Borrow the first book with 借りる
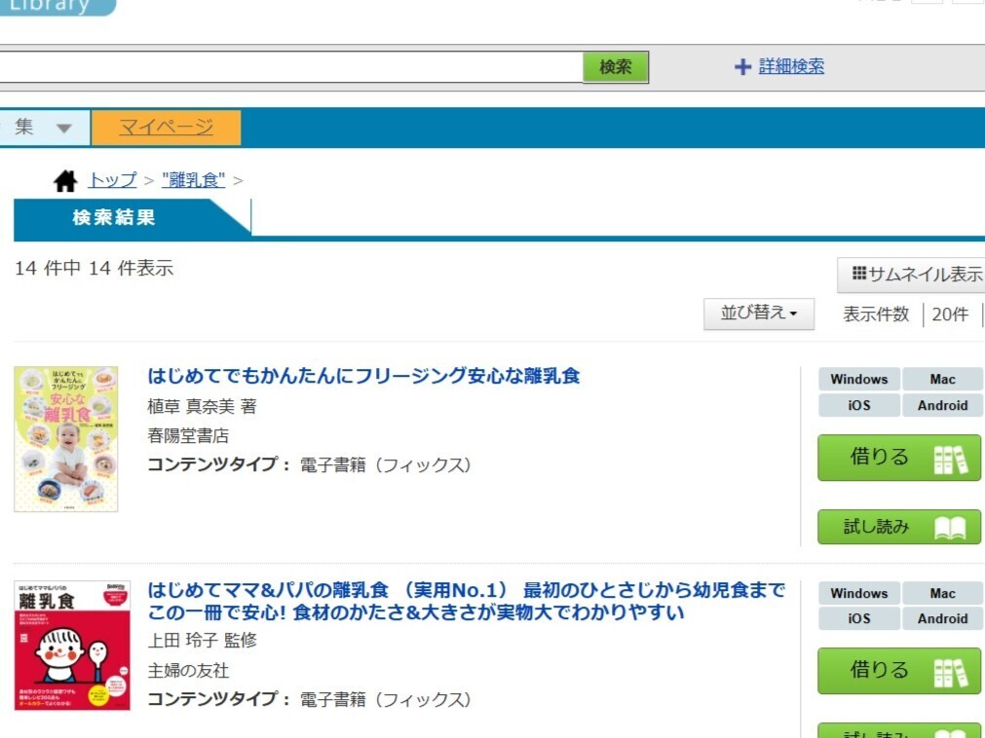The width and height of the screenshot is (985, 738). point(899,458)
